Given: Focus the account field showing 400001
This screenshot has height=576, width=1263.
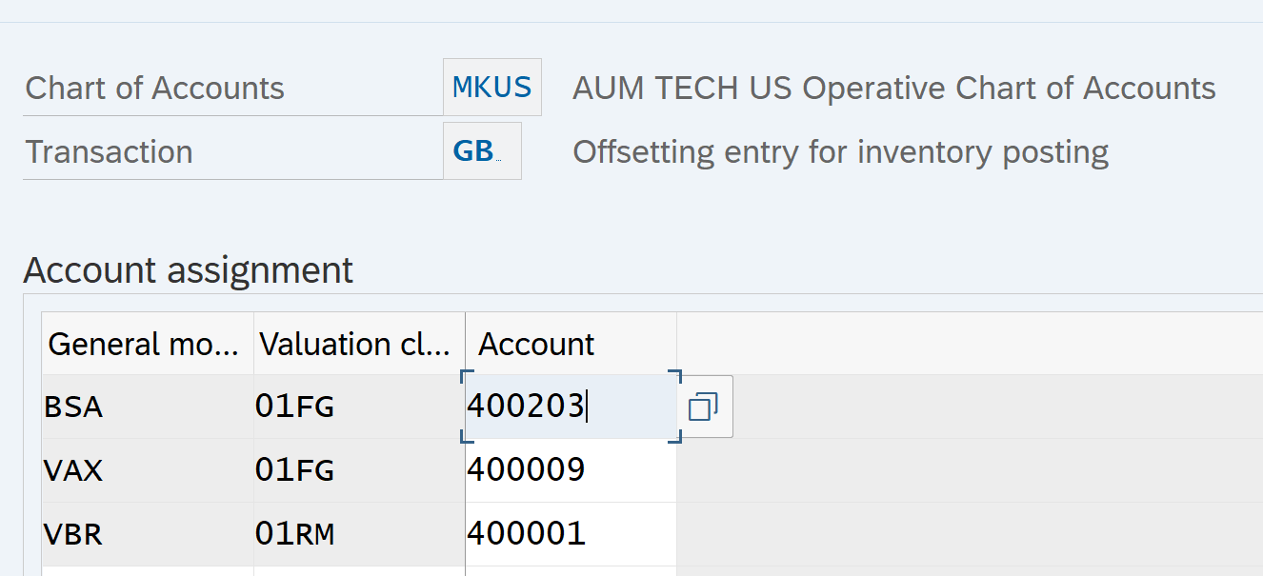Looking at the screenshot, I should coord(570,534).
